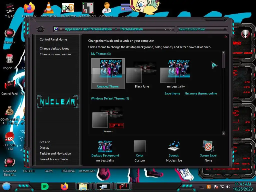Open Firefox from the taskbar

pos(64,186)
